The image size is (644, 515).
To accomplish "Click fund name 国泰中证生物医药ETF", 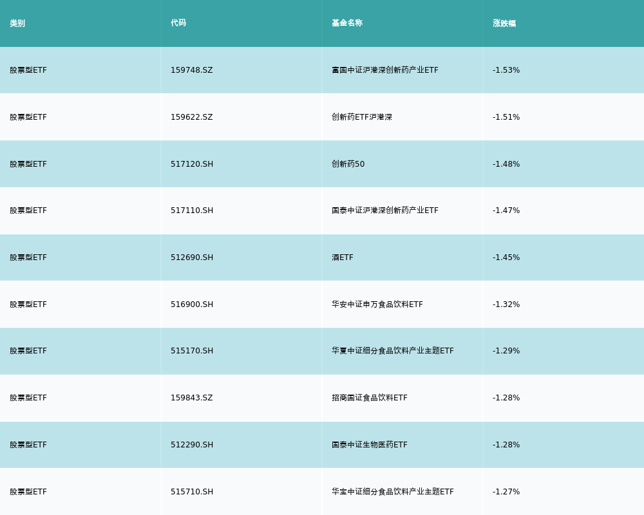I will coord(370,445).
